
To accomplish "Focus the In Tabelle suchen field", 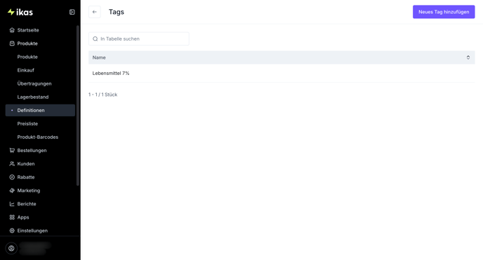I will (138, 39).
